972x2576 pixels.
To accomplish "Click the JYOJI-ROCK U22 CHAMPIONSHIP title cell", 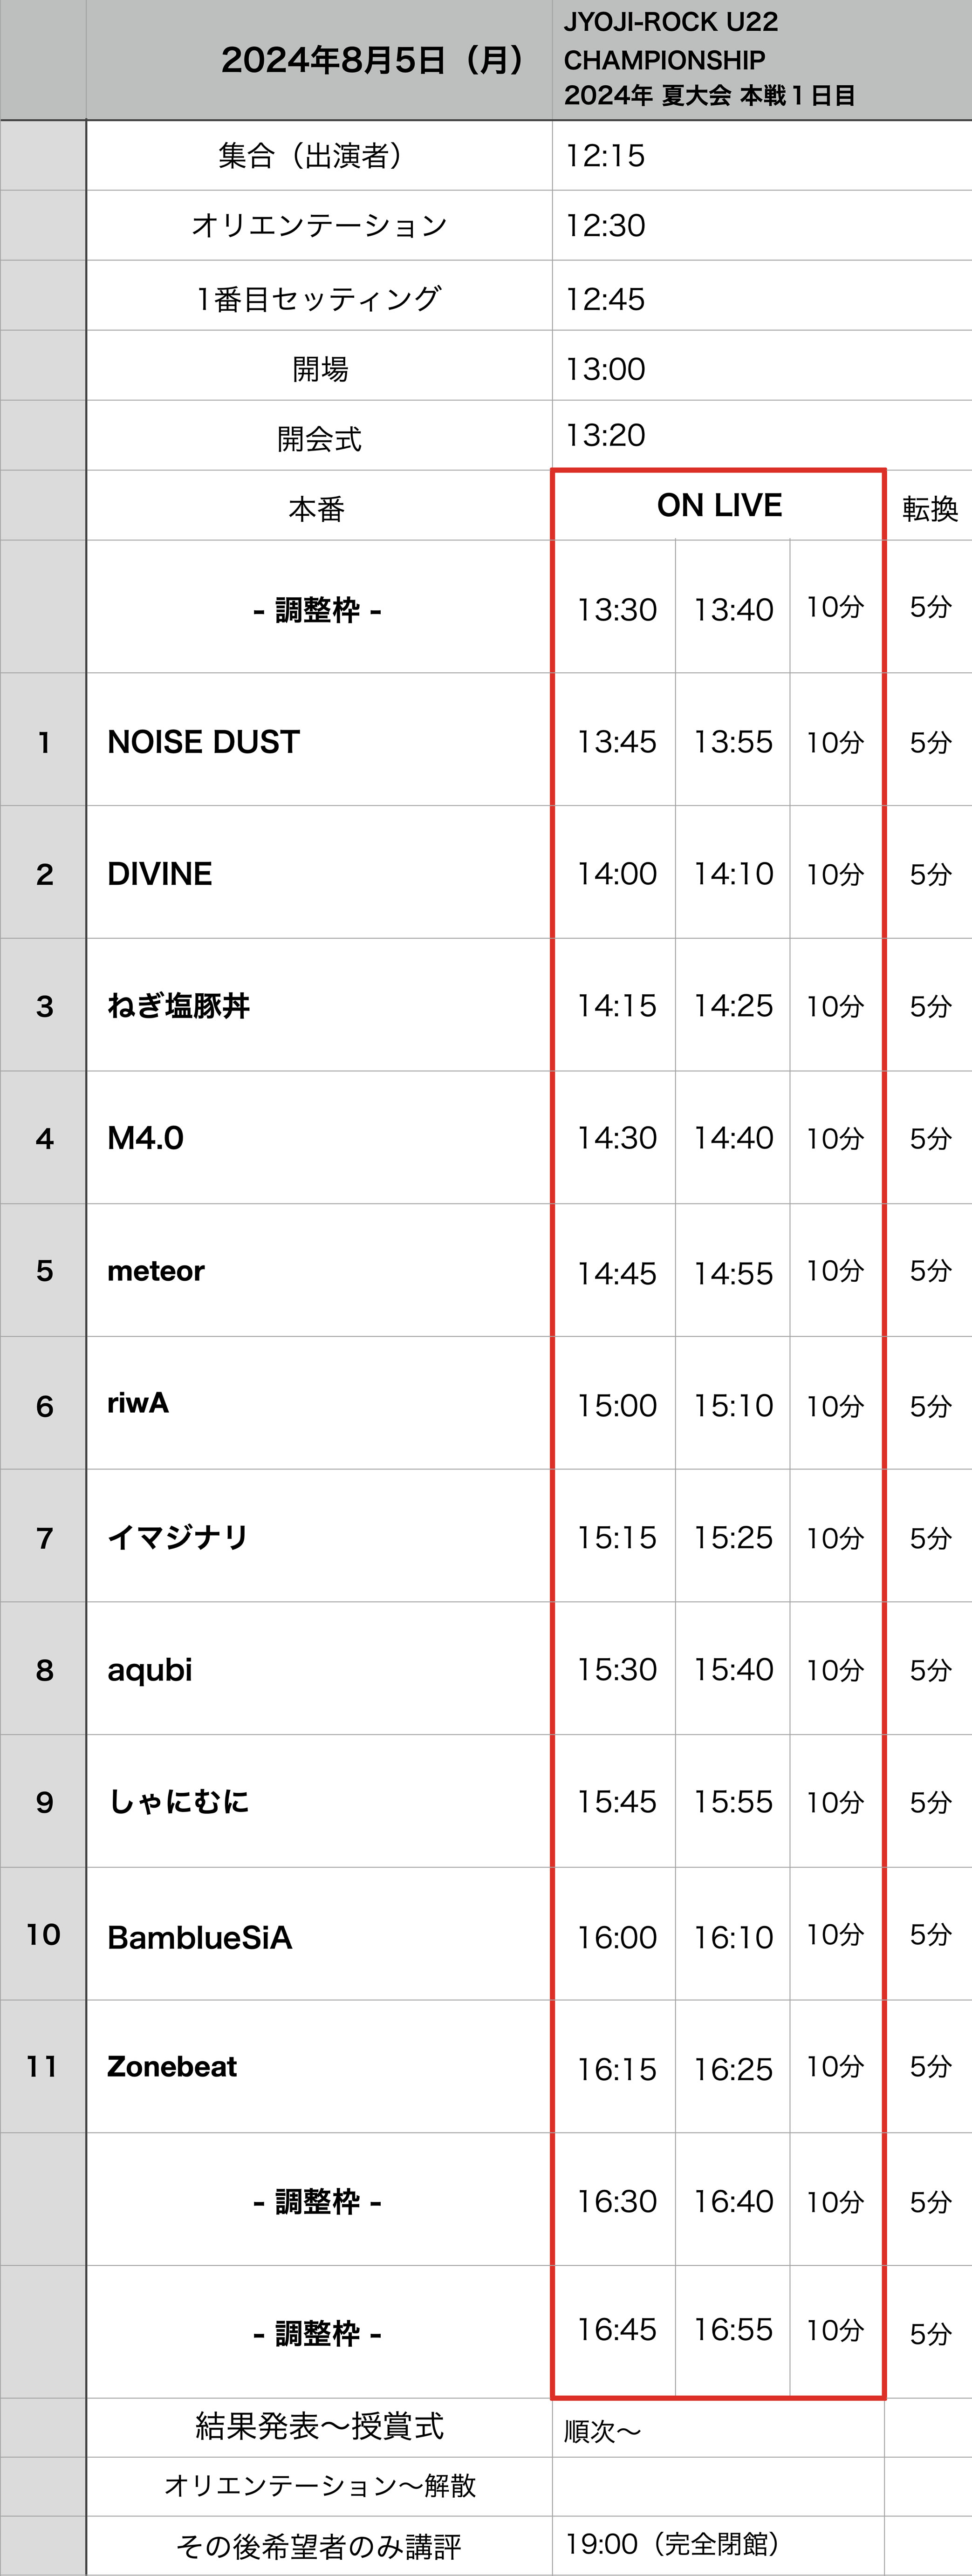I will pos(762,60).
